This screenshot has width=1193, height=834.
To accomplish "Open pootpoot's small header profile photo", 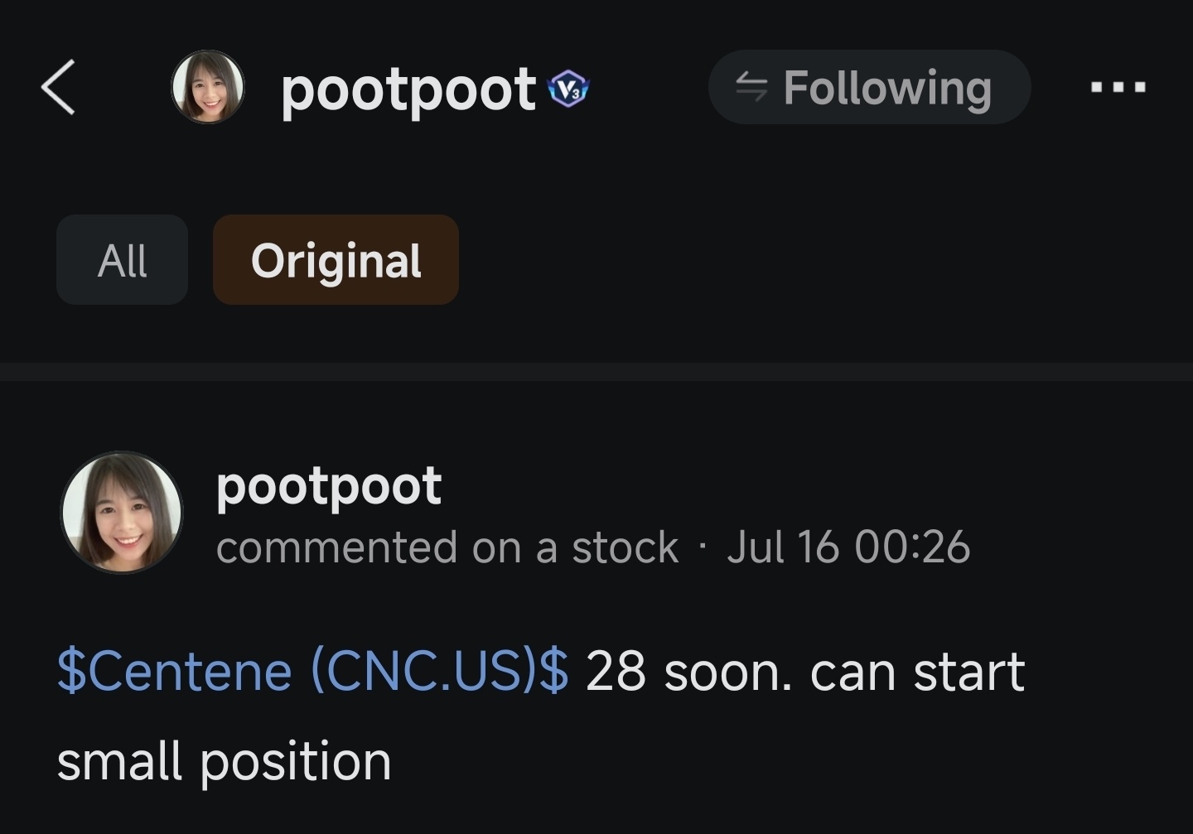I will click(x=207, y=87).
